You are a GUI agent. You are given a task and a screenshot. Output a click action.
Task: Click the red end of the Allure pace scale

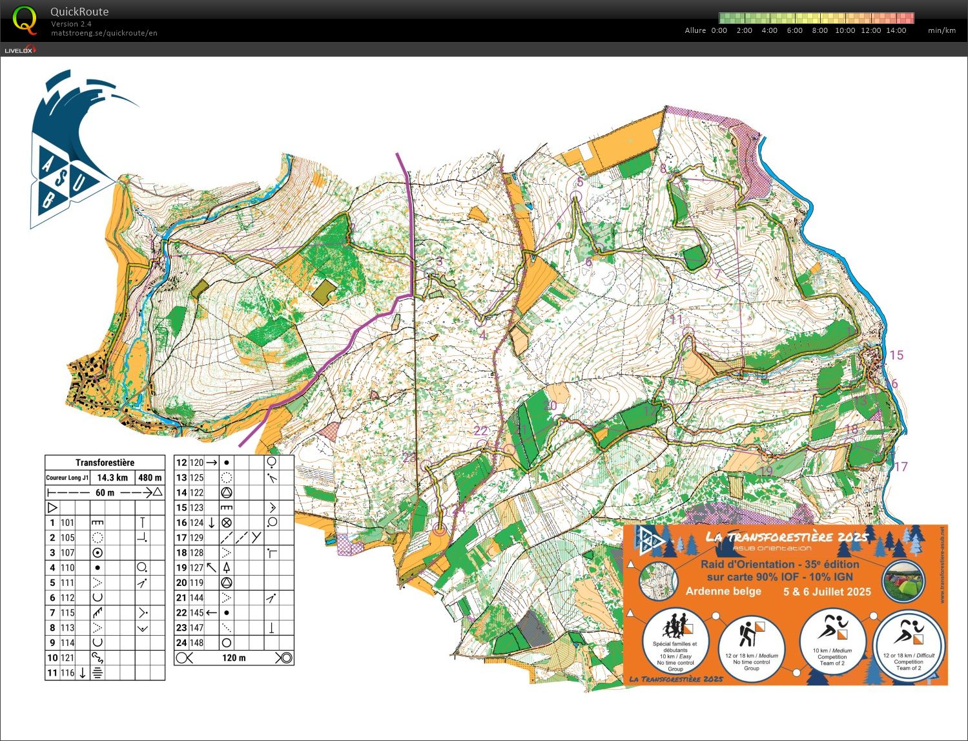tap(909, 18)
